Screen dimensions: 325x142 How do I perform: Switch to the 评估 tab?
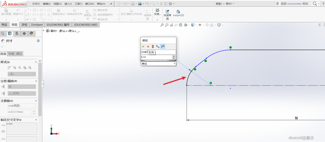click(x=24, y=25)
